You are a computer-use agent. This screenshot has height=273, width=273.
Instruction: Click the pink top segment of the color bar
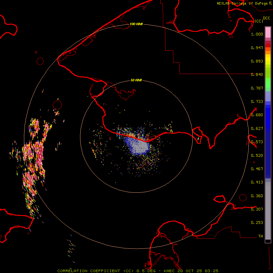tap(268, 32)
